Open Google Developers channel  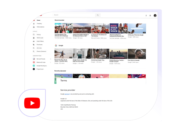click(42, 66)
